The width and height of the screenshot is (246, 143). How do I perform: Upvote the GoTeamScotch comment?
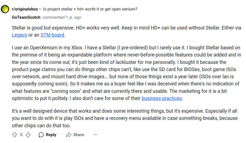point(15,135)
